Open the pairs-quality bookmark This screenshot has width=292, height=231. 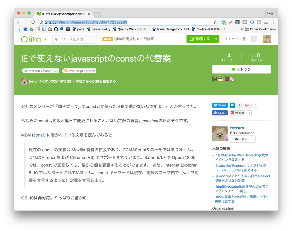coord(99,29)
